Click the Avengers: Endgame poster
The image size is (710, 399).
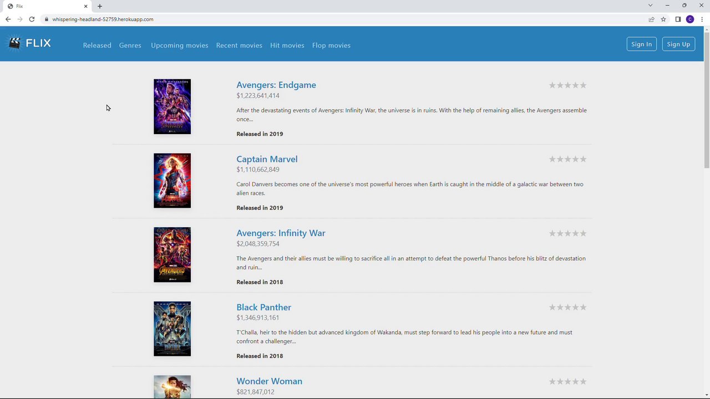tap(172, 106)
